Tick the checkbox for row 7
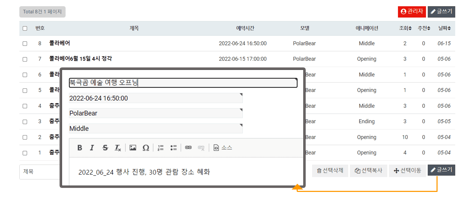Viewport: 470px width, 202px height. pos(25,59)
